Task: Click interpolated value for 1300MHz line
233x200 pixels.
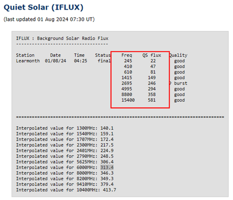Action: pyautogui.click(x=65, y=128)
